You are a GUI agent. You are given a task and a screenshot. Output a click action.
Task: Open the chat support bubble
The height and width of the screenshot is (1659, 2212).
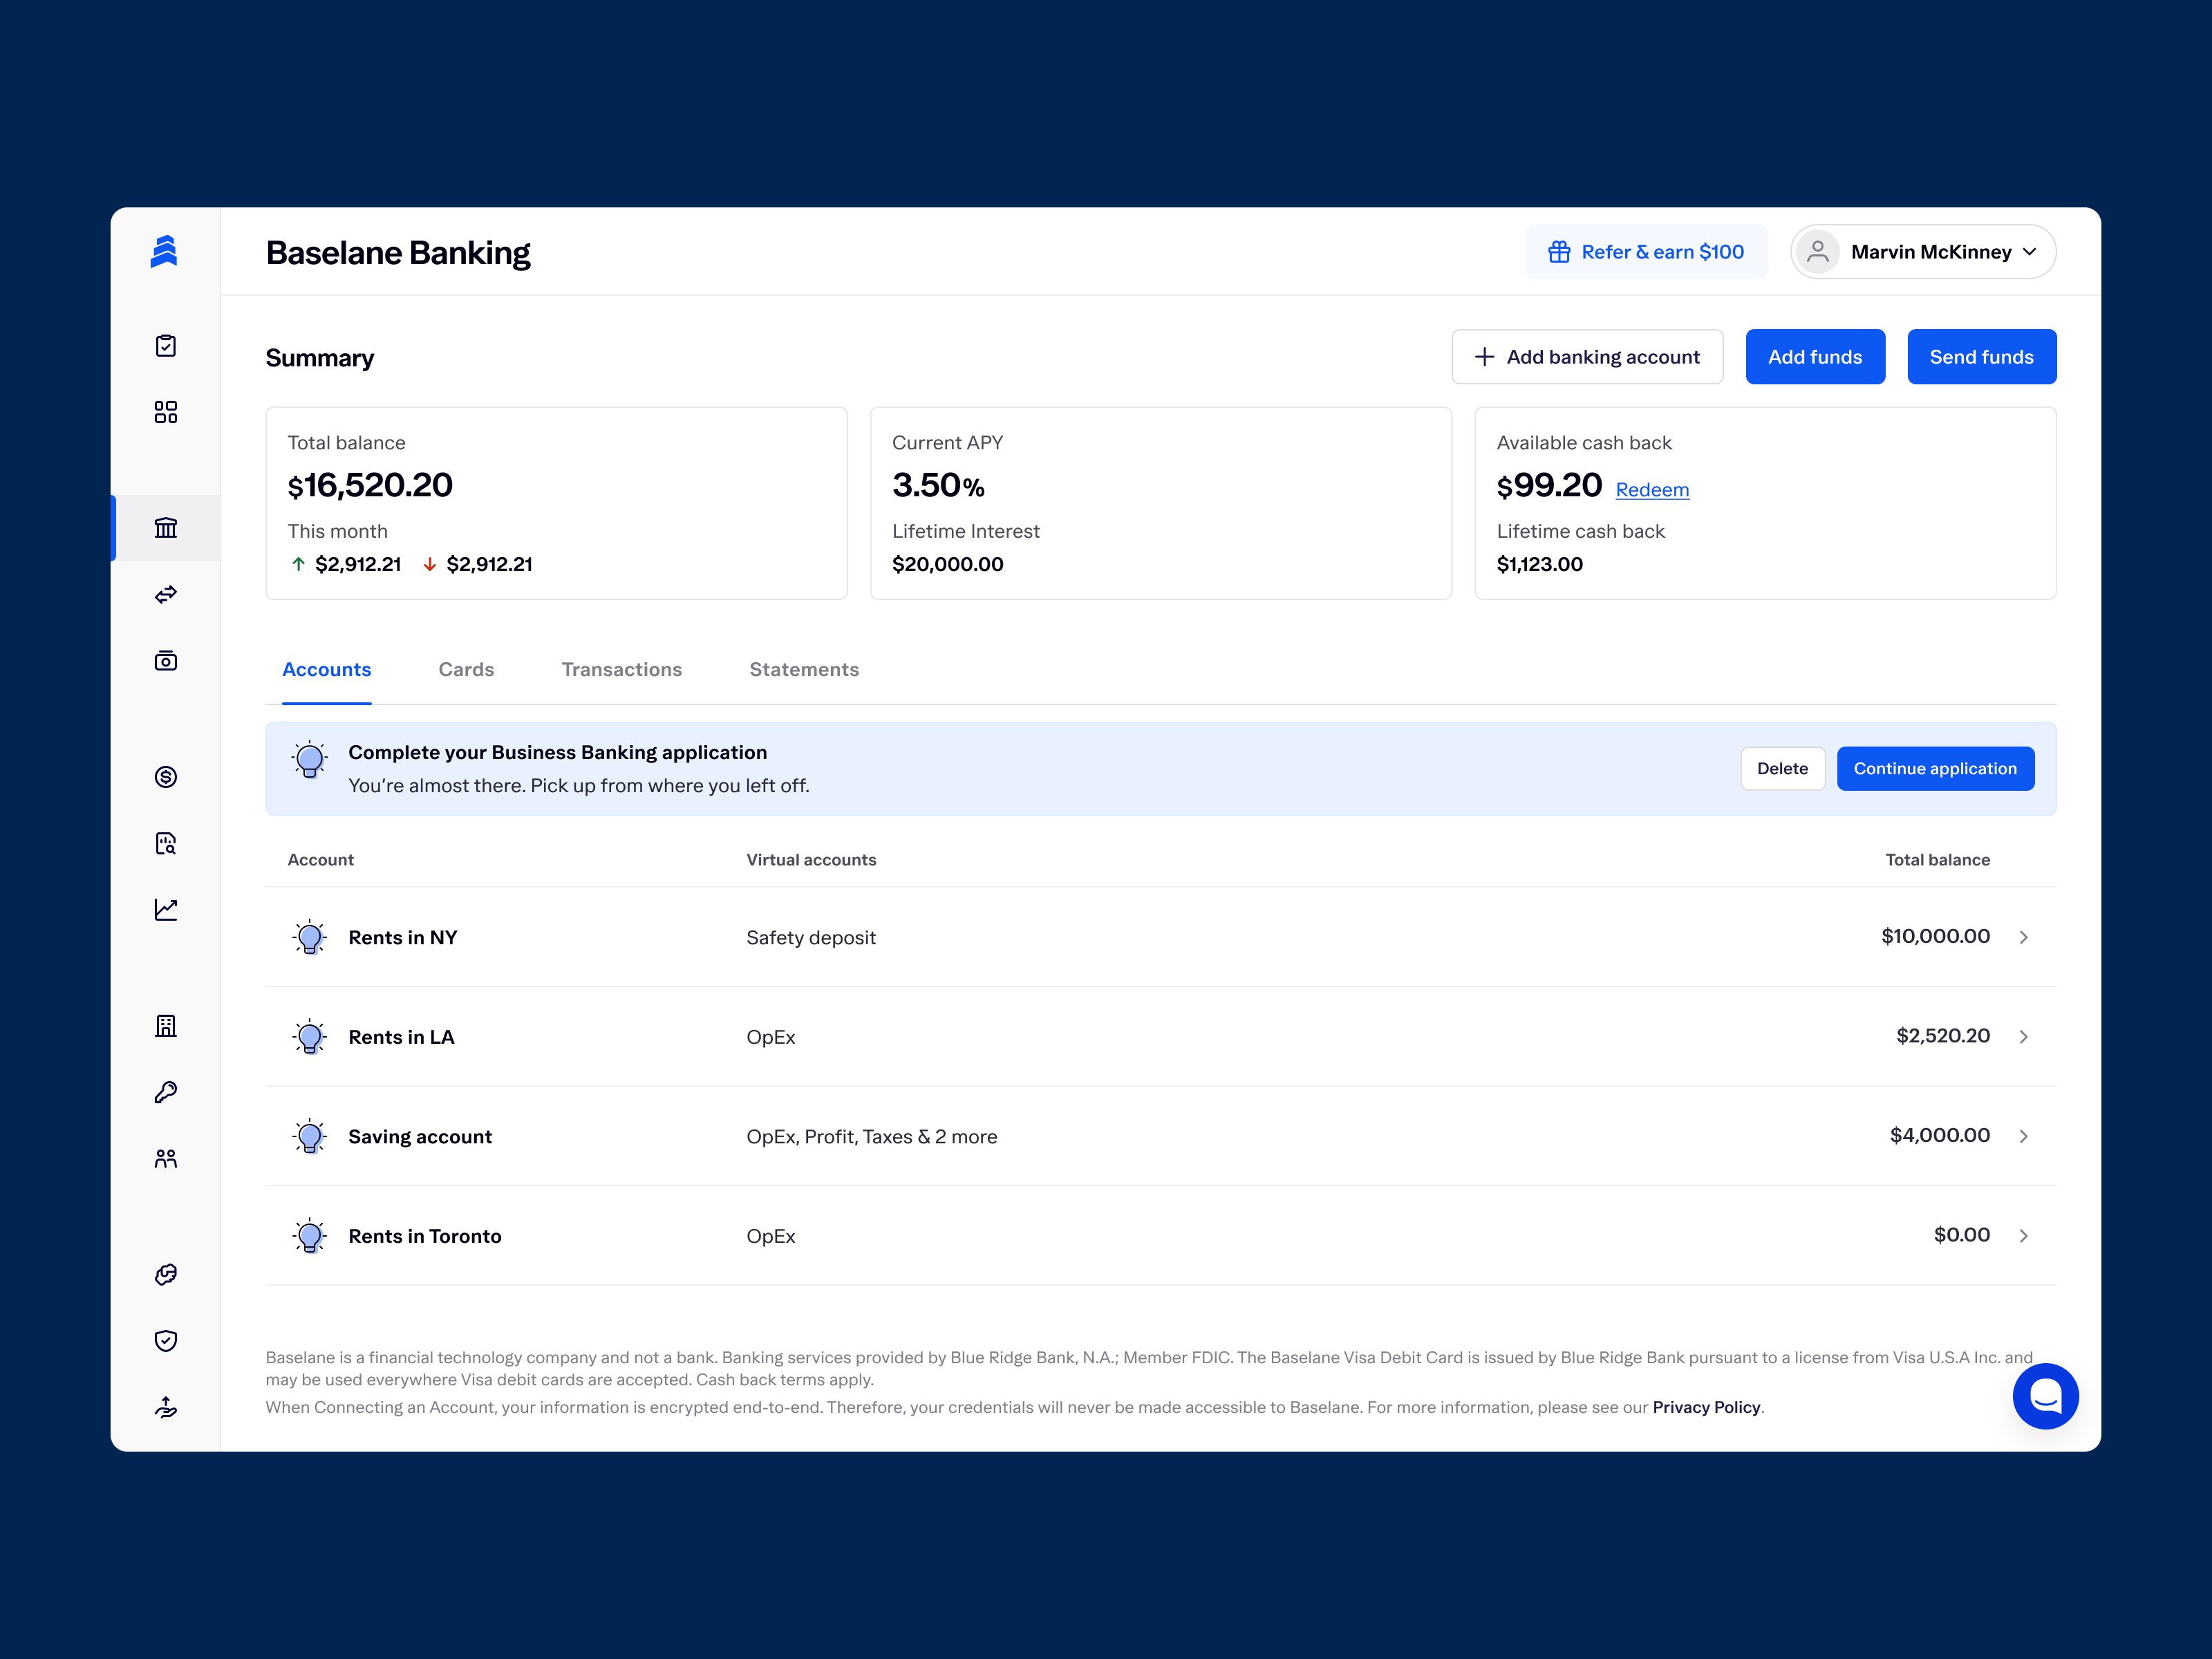(x=2045, y=1396)
